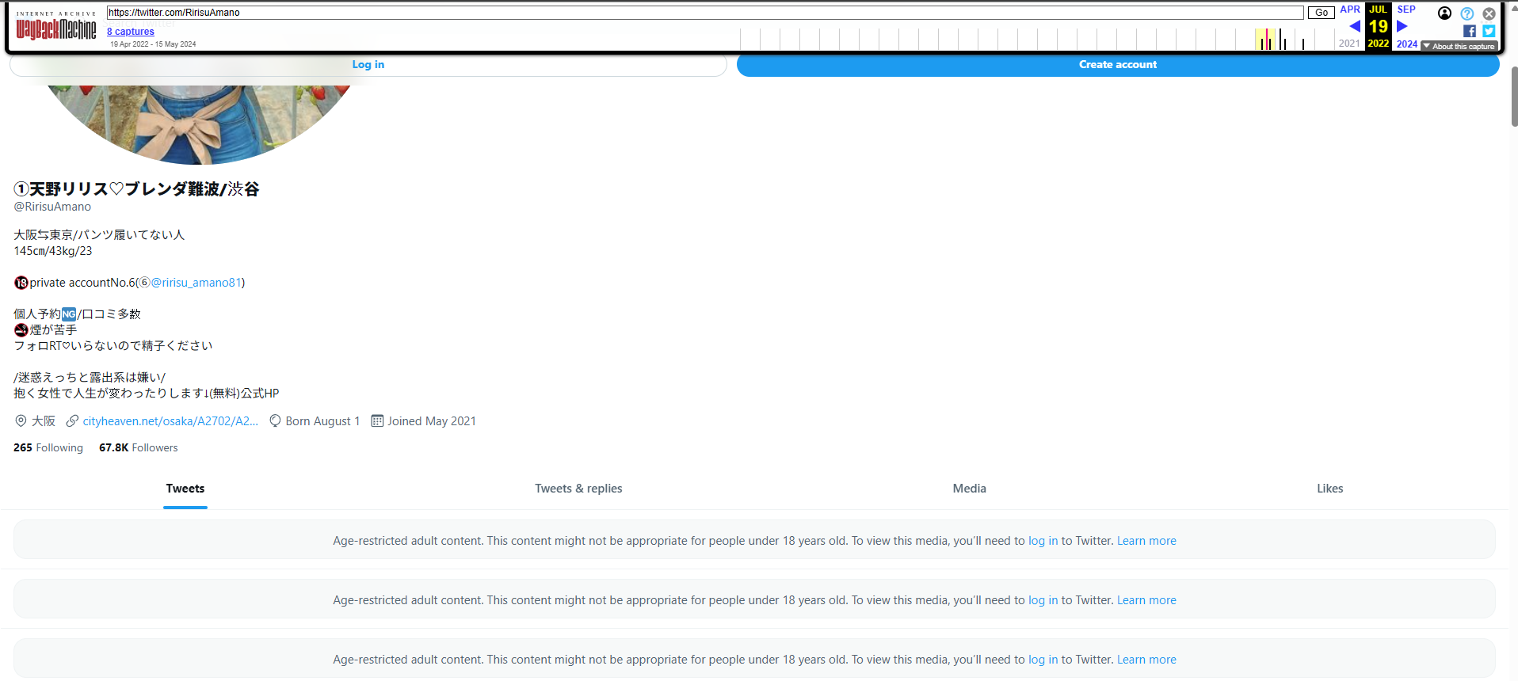
Task: Click the Create account button
Action: pyautogui.click(x=1118, y=65)
